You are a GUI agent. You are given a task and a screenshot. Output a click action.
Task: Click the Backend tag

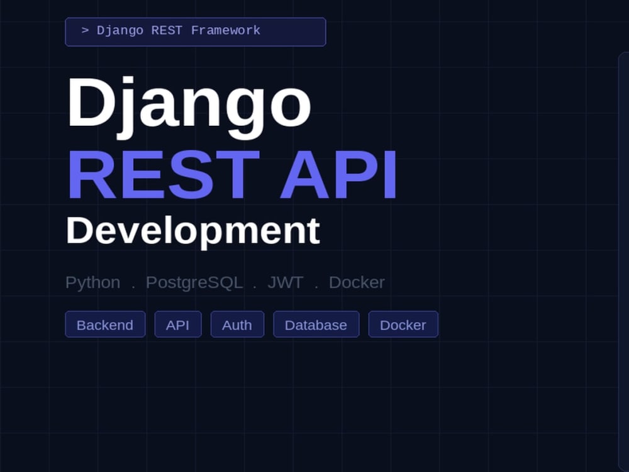tap(105, 324)
